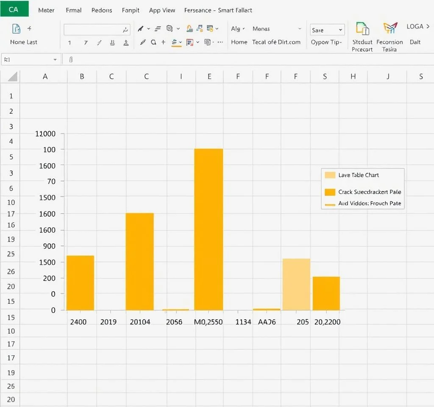This screenshot has width=434, height=407.
Task: Select column header B
Action: pyautogui.click(x=82, y=77)
